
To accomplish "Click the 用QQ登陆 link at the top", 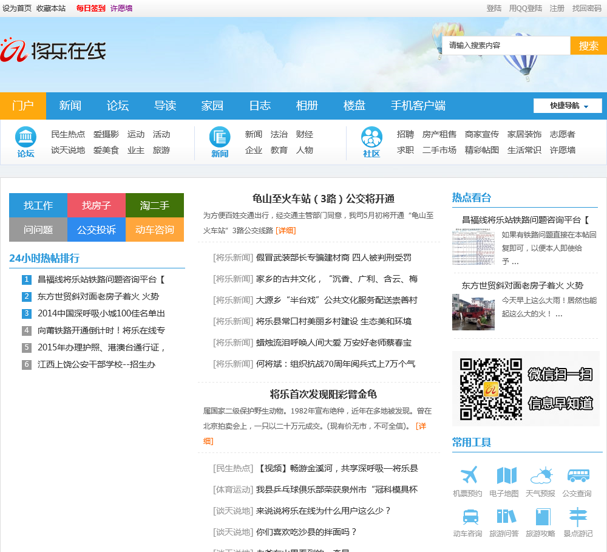I will coord(526,9).
